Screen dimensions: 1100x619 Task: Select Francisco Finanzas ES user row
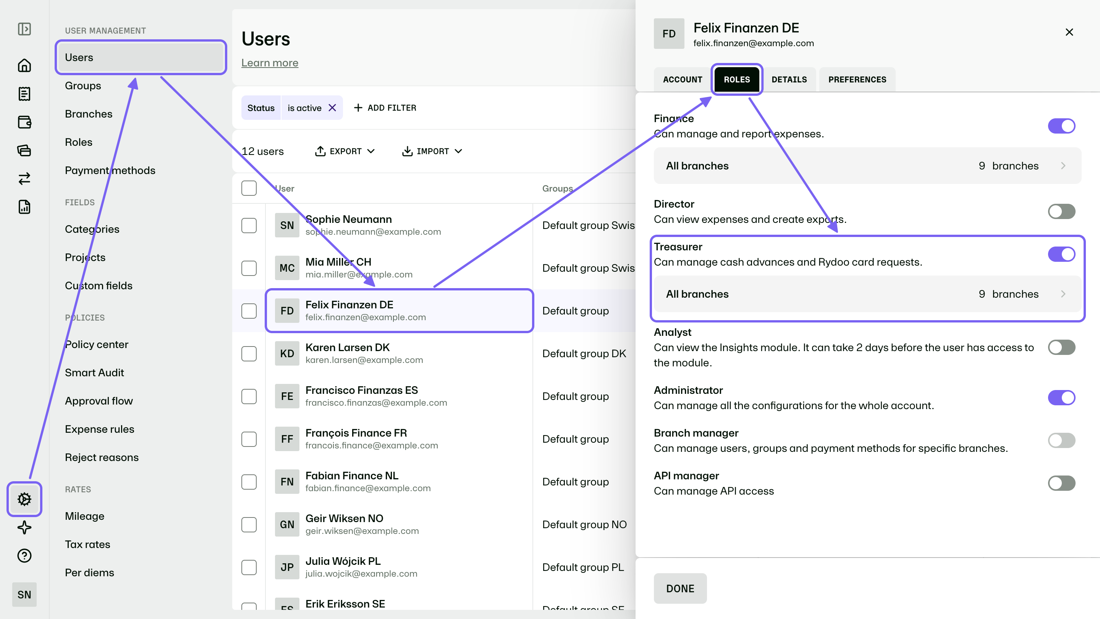[x=399, y=396]
